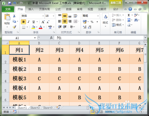Expand the Name Box dropdown

pos(35,38)
